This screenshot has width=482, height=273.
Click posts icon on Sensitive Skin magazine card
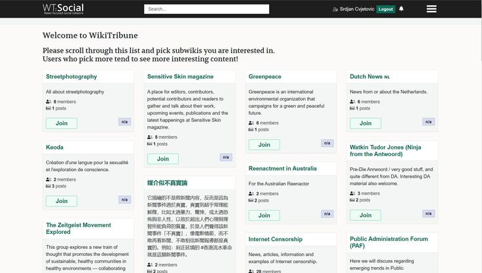pos(149,144)
